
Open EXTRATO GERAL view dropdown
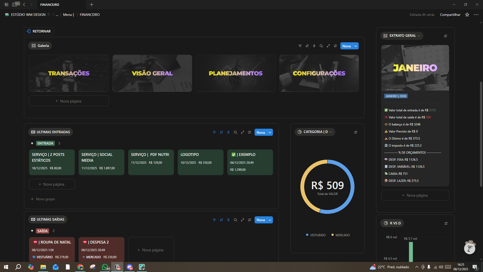(402, 36)
